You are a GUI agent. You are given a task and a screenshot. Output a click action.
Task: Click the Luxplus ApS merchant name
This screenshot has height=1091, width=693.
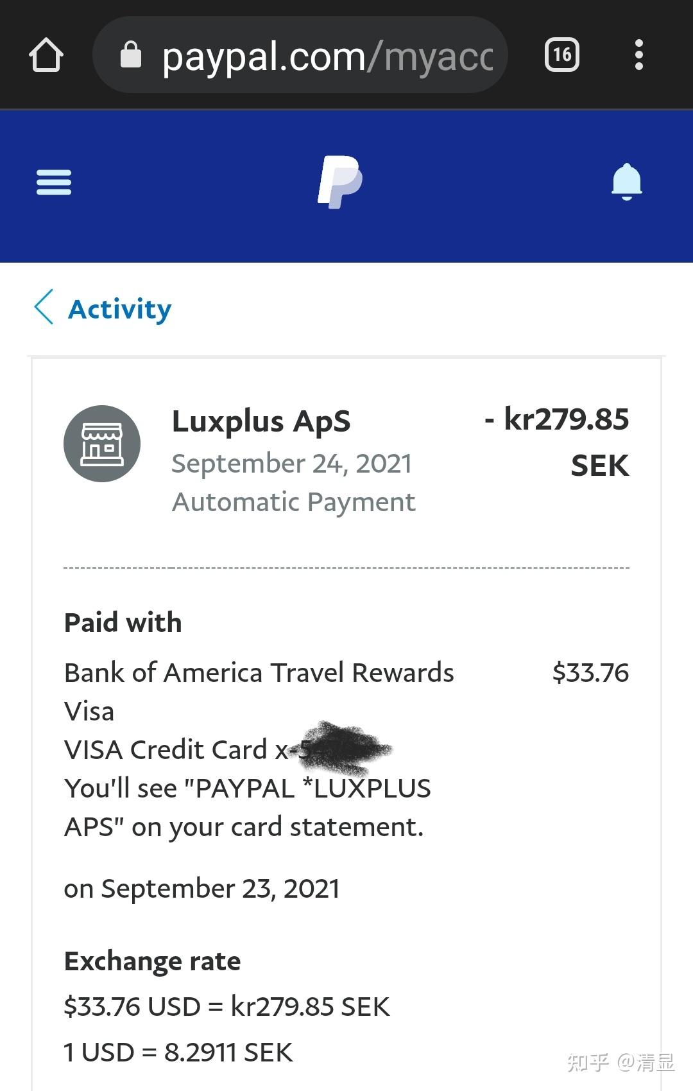click(261, 422)
